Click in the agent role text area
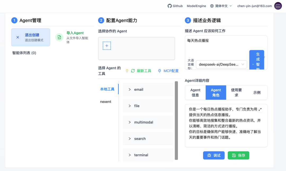Viewport: 286px width, 171px height. click(x=226, y=126)
